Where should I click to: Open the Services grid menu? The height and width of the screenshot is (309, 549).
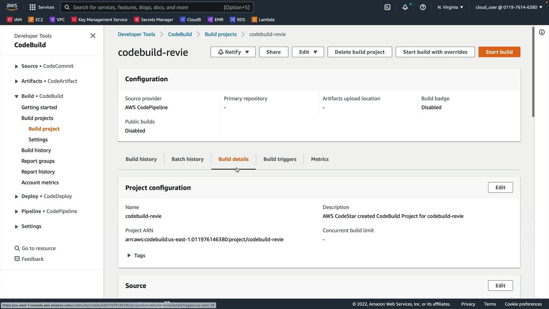coord(42,7)
